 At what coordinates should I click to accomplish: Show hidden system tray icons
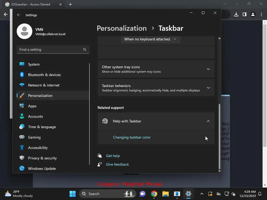[202, 194]
